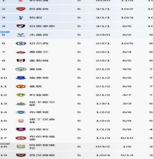Click team name 阿斯顿维拉
153x159 pixels.
[x=42, y=146]
